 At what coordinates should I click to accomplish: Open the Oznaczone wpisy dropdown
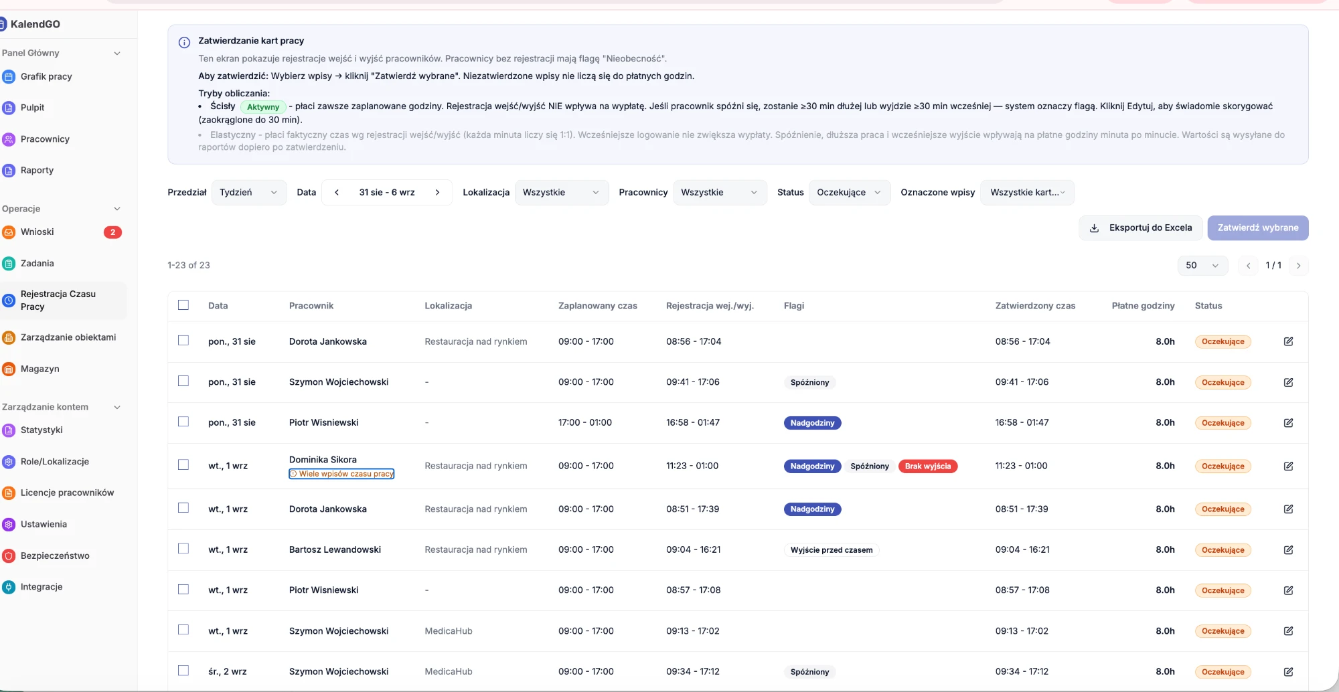(x=1027, y=192)
